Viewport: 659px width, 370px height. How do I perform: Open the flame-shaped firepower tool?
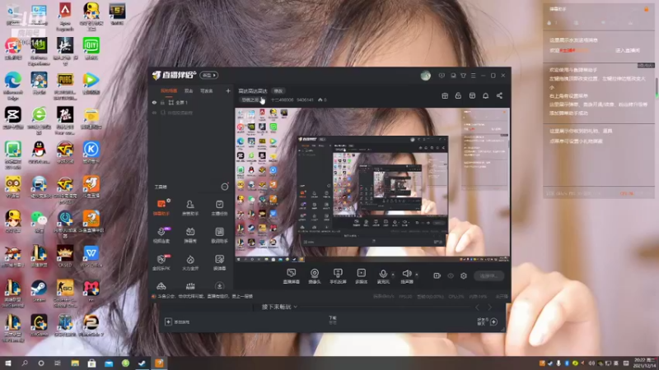(x=190, y=262)
